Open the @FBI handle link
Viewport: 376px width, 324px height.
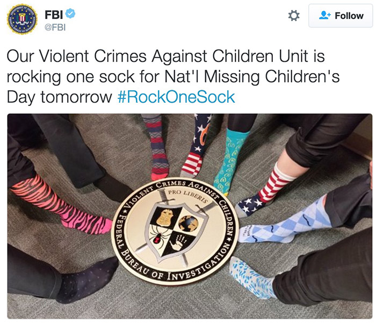pos(55,27)
